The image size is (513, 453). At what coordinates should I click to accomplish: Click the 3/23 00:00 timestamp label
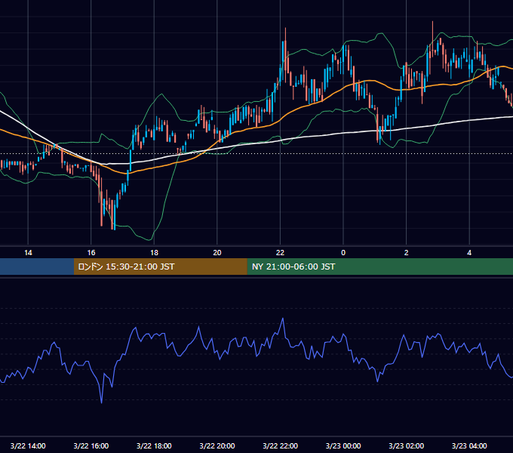click(x=343, y=445)
